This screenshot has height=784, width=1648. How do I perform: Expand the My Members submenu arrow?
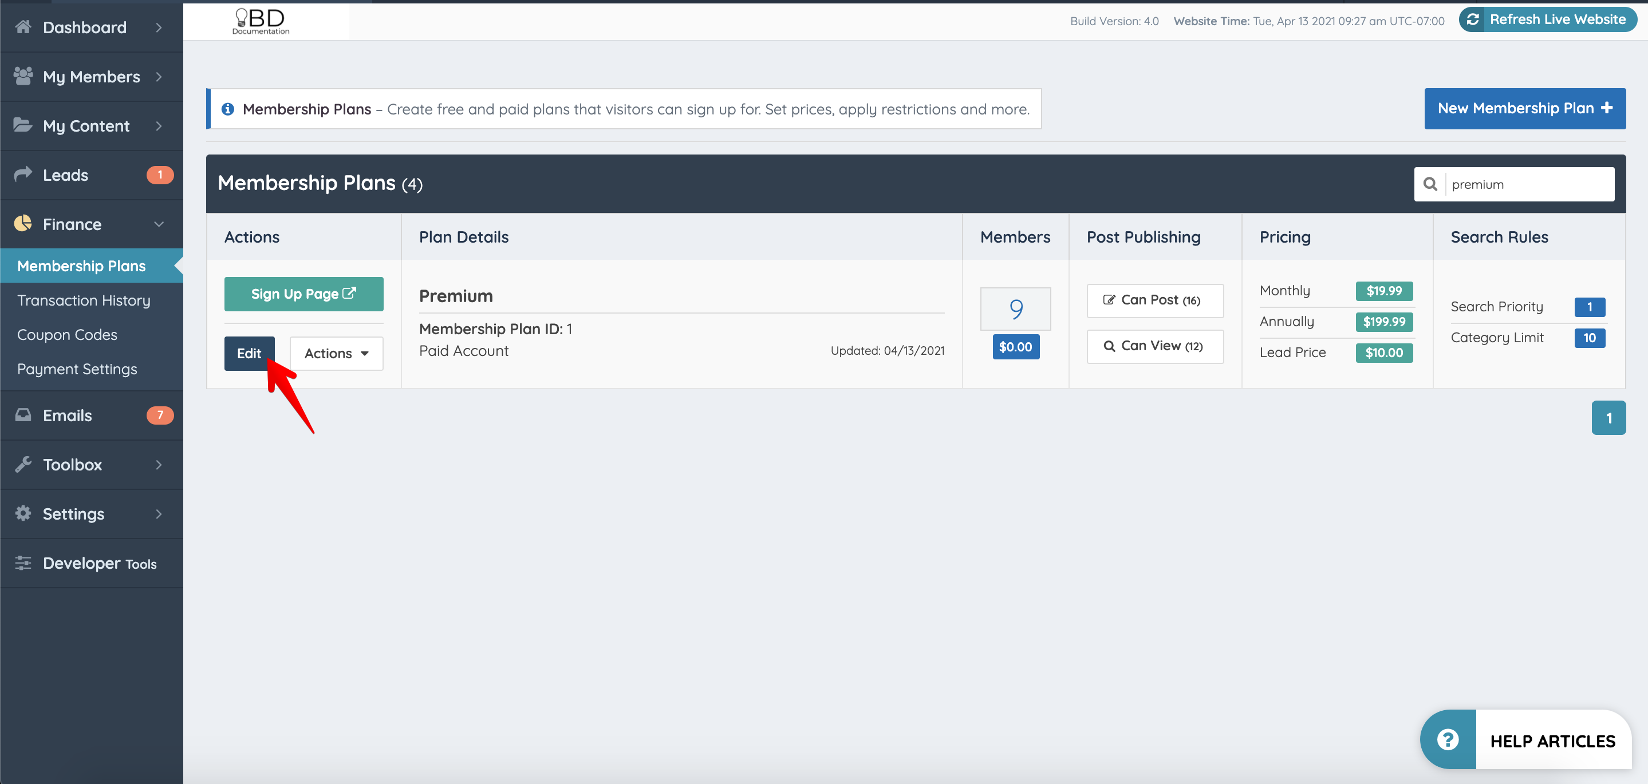click(159, 76)
